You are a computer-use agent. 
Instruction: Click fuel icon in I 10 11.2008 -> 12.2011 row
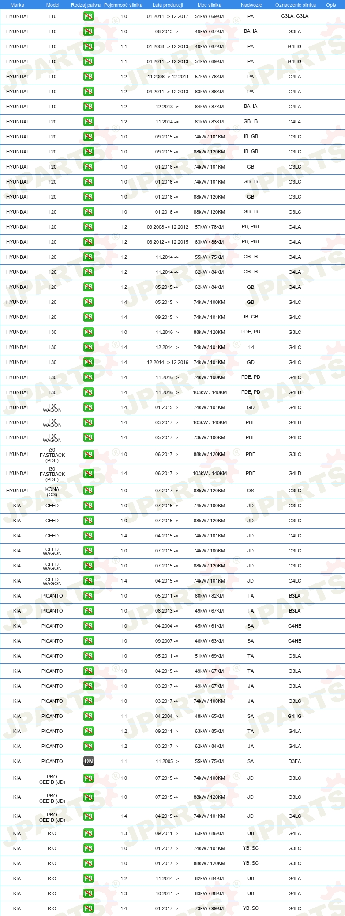click(89, 77)
